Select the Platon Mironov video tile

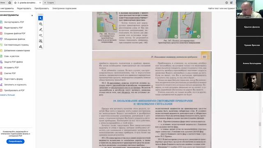click(x=249, y=82)
